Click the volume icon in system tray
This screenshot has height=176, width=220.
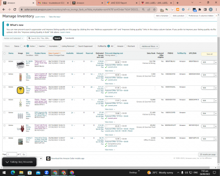coord(186,172)
